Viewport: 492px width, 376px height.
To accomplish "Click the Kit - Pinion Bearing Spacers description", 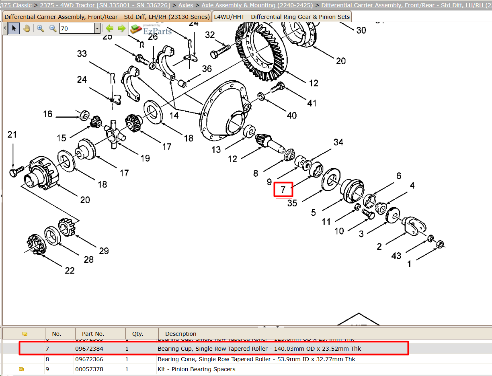I will [197, 369].
